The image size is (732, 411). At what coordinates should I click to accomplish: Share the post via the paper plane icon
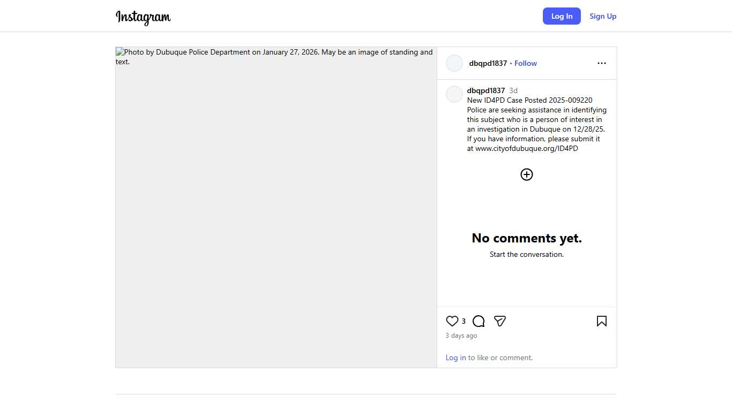(x=500, y=321)
